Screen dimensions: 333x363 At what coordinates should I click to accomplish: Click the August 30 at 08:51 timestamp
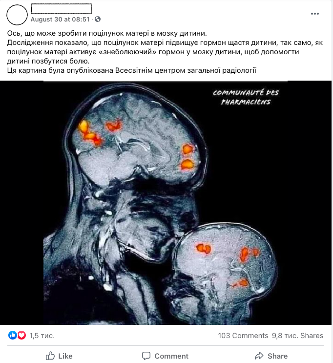[x=60, y=19]
